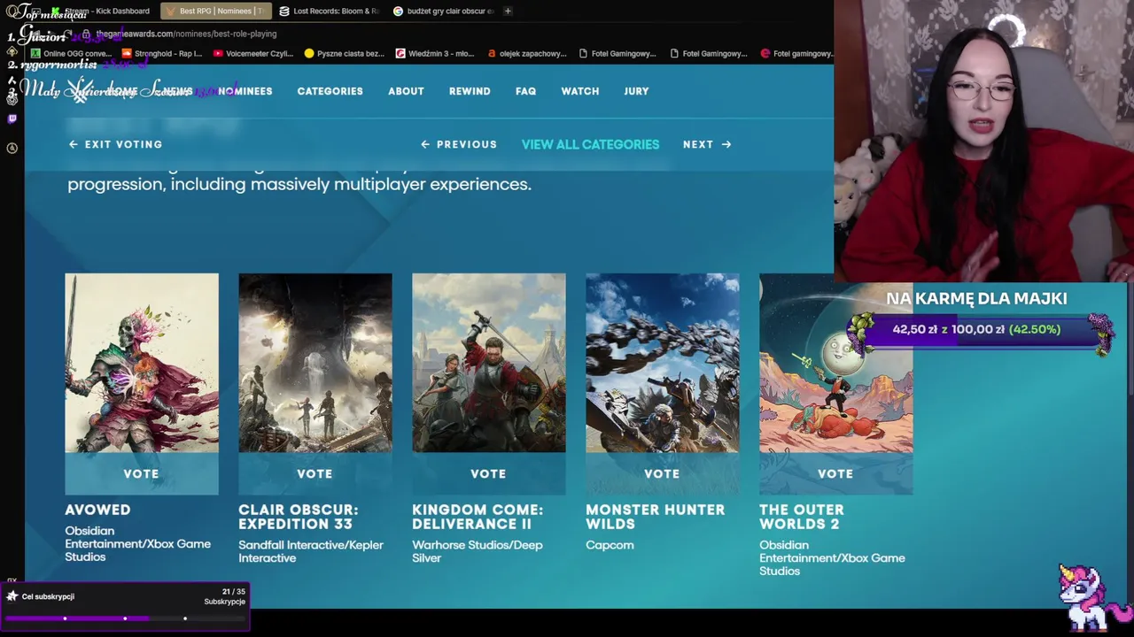Viewport: 1134px width, 637px height.
Task: Click the Online OGG bookmark favicon
Action: [35, 53]
